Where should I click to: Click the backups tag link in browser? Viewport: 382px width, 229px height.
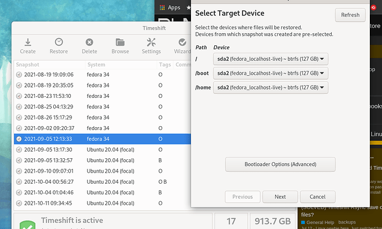coord(347,222)
